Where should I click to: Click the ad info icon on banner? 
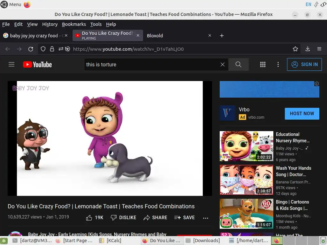(316, 84)
